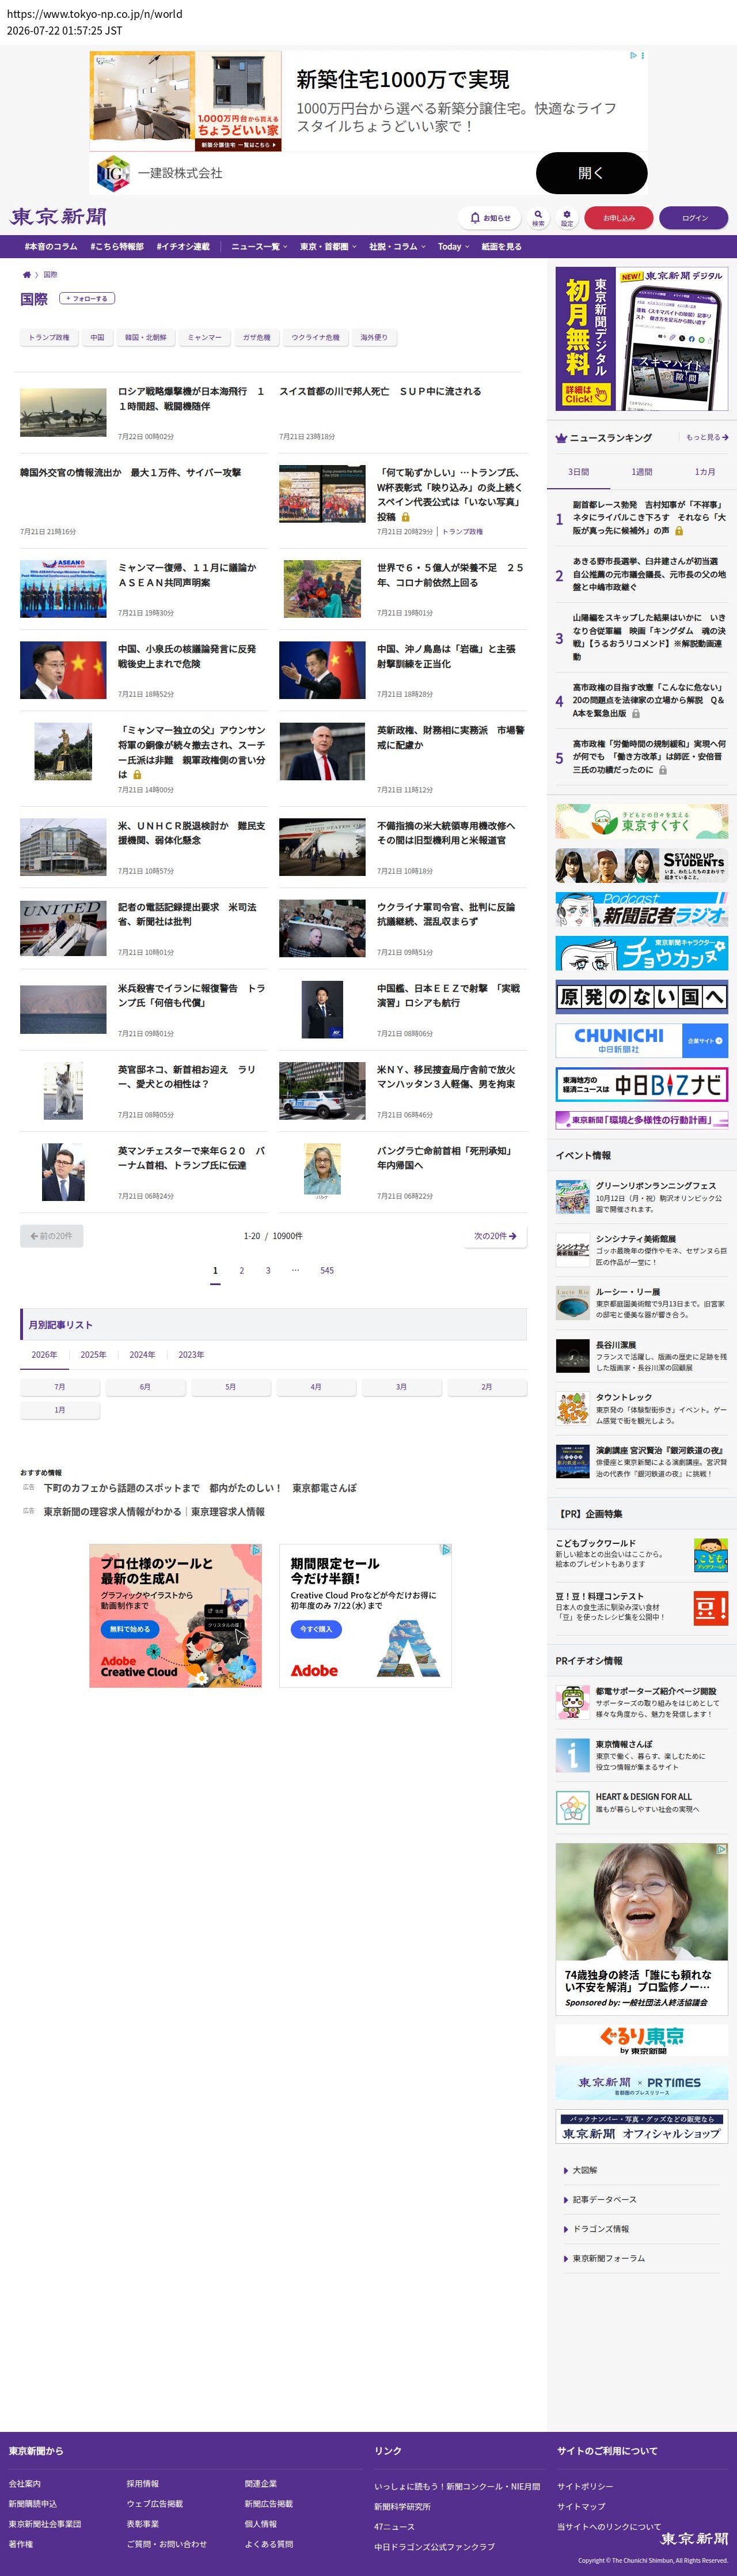Open the 原発のない国へ banner
Viewport: 737px width, 2576px height.
pyautogui.click(x=642, y=996)
